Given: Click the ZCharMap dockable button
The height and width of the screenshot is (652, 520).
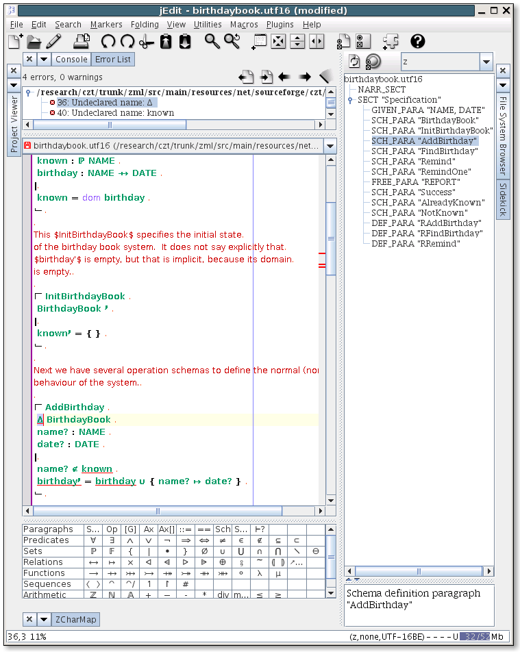Looking at the screenshot, I should [x=76, y=619].
